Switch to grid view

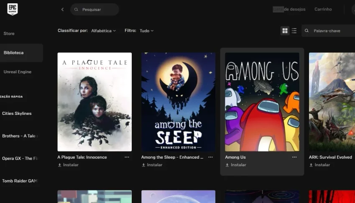[x=285, y=31]
